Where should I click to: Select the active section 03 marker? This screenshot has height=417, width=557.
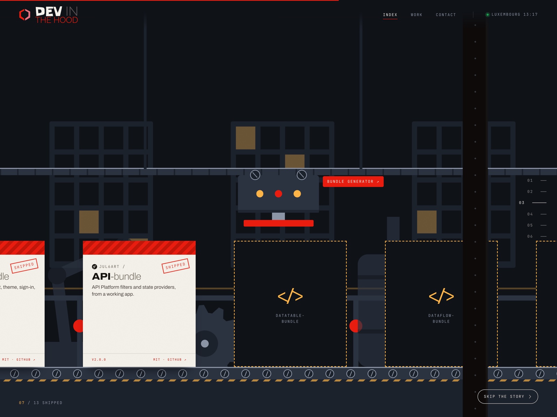tap(533, 203)
